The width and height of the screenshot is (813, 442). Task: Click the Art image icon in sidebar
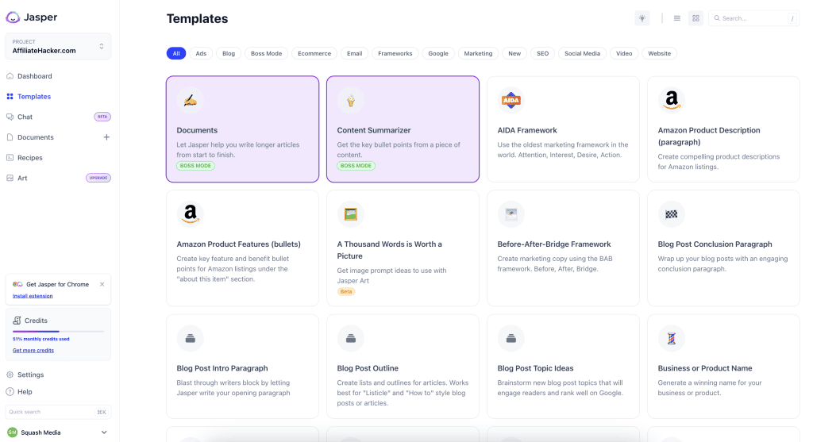(10, 179)
